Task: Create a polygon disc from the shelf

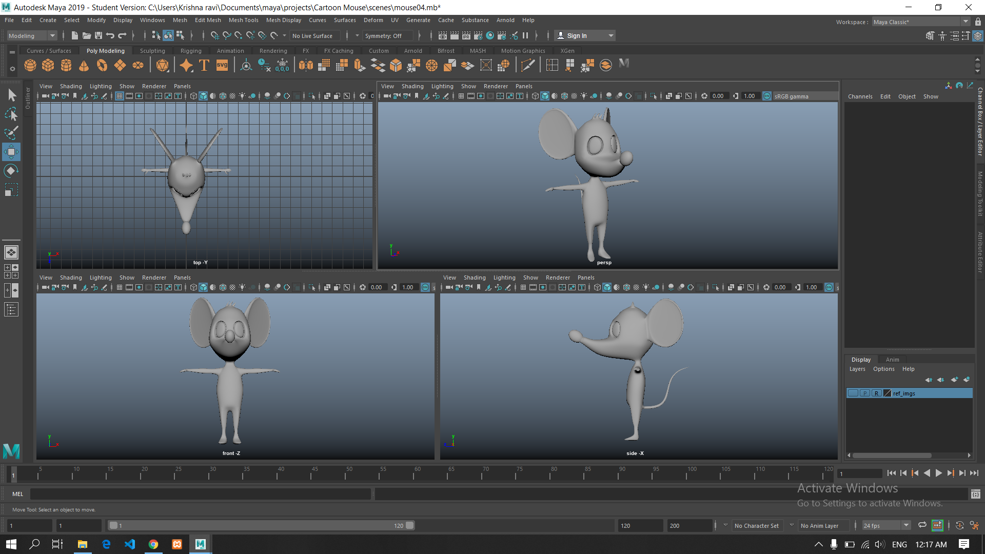Action: 138,65
